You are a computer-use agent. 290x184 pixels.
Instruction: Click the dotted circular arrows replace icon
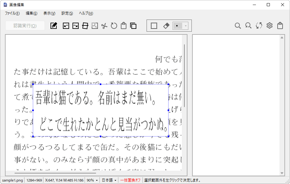click(259, 25)
